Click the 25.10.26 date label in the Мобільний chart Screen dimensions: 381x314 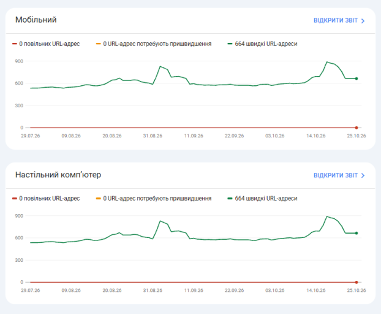point(356,136)
